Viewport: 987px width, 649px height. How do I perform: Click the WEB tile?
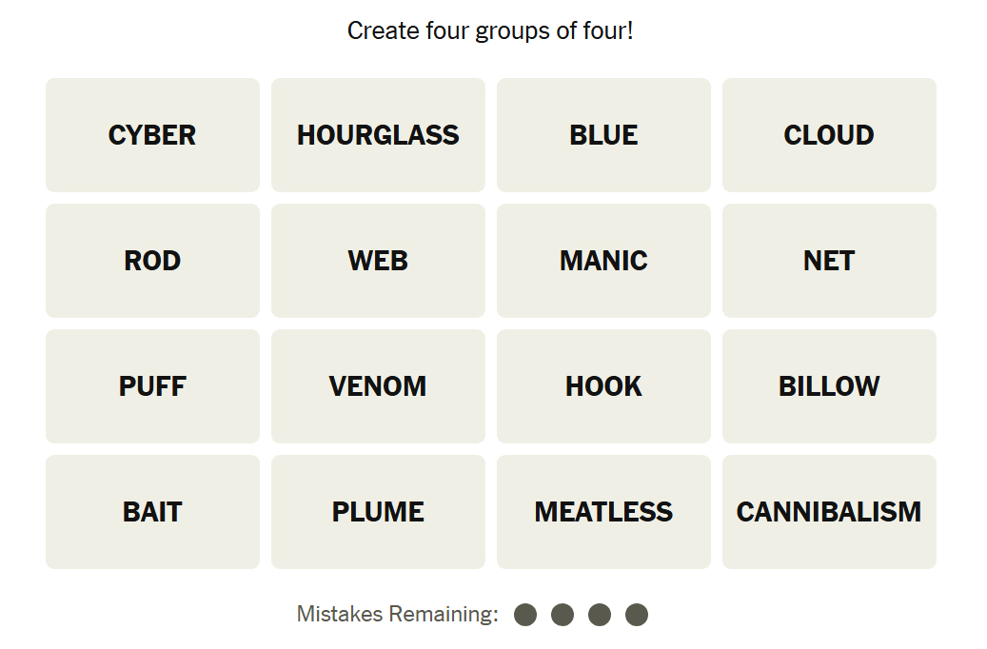click(x=378, y=261)
